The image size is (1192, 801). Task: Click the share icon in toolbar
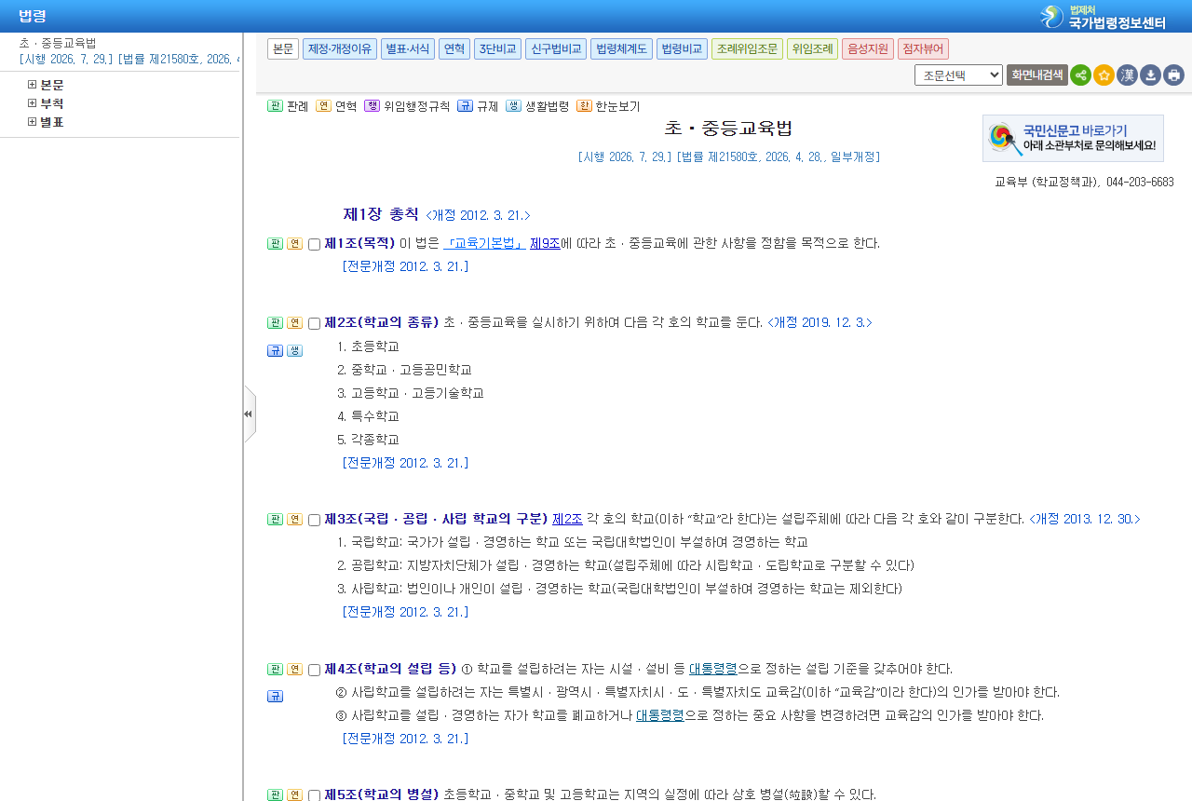tap(1080, 75)
